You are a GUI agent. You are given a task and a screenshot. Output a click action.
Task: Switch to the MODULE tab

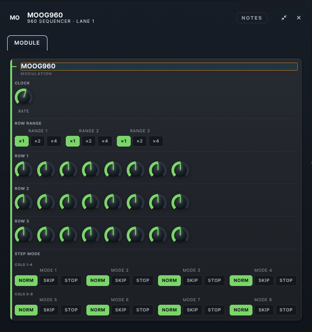[27, 43]
